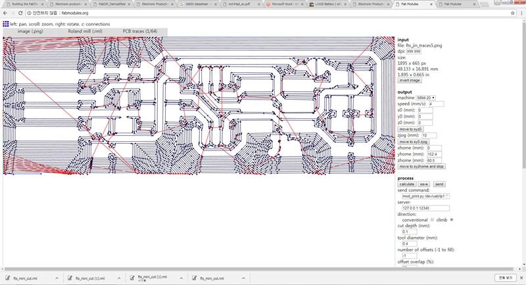
Task: Click the cut depth (mm) input field
Action: (x=410, y=232)
